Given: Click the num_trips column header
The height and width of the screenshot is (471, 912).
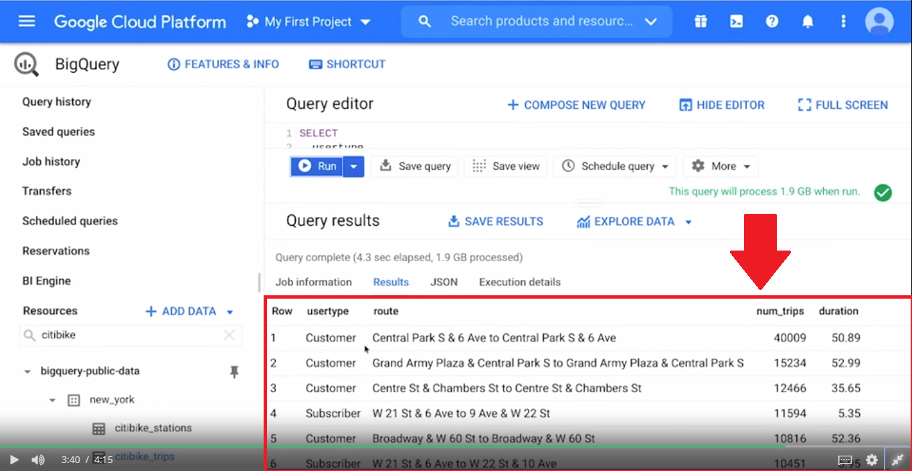Looking at the screenshot, I should pyautogui.click(x=781, y=311).
